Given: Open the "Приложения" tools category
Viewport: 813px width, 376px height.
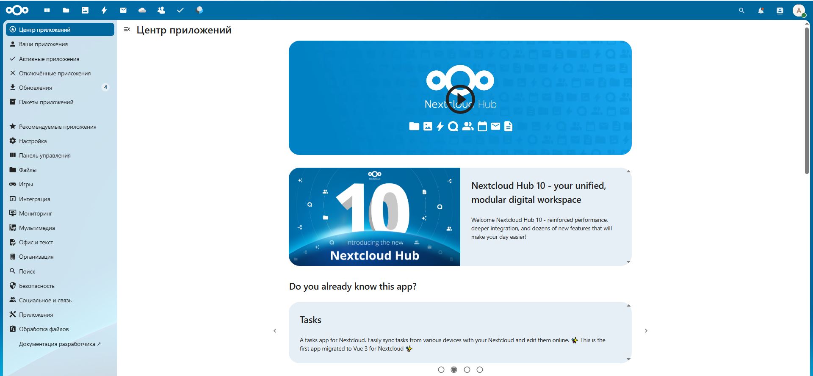Looking at the screenshot, I should coord(60,315).
